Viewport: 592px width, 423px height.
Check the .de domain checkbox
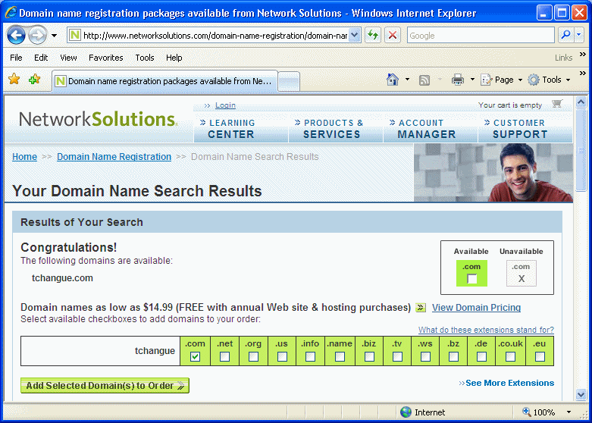click(x=481, y=356)
